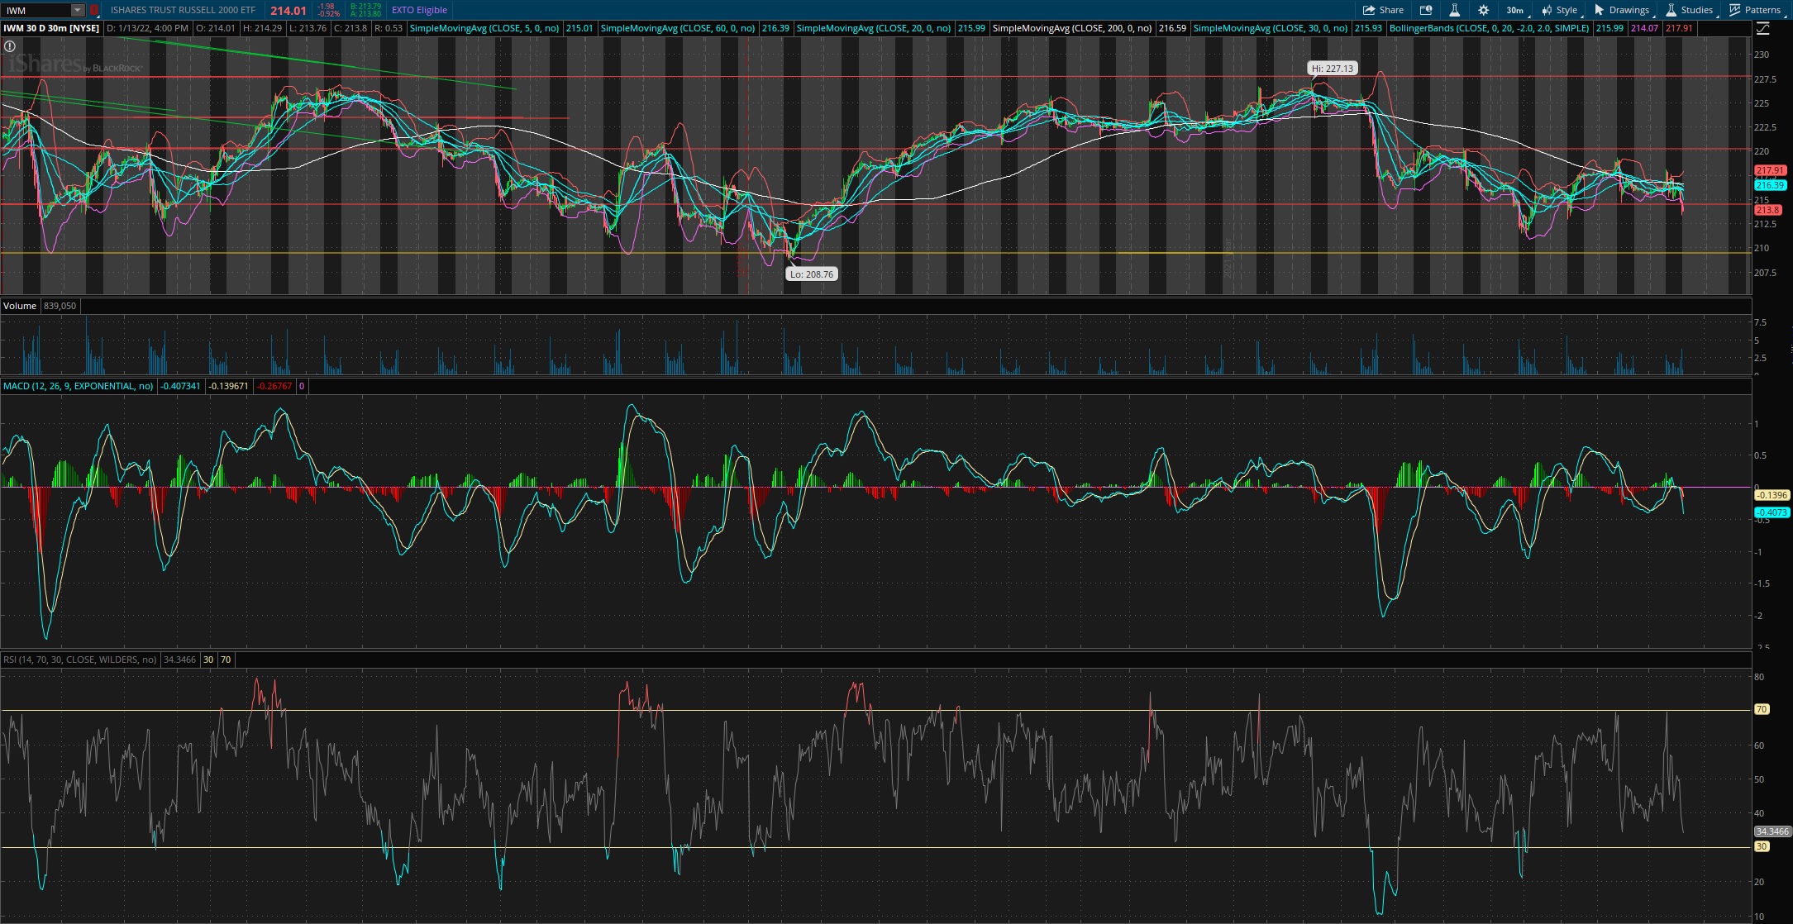The height and width of the screenshot is (924, 1793).
Task: Click the Volume value 839,050
Action: pos(60,306)
